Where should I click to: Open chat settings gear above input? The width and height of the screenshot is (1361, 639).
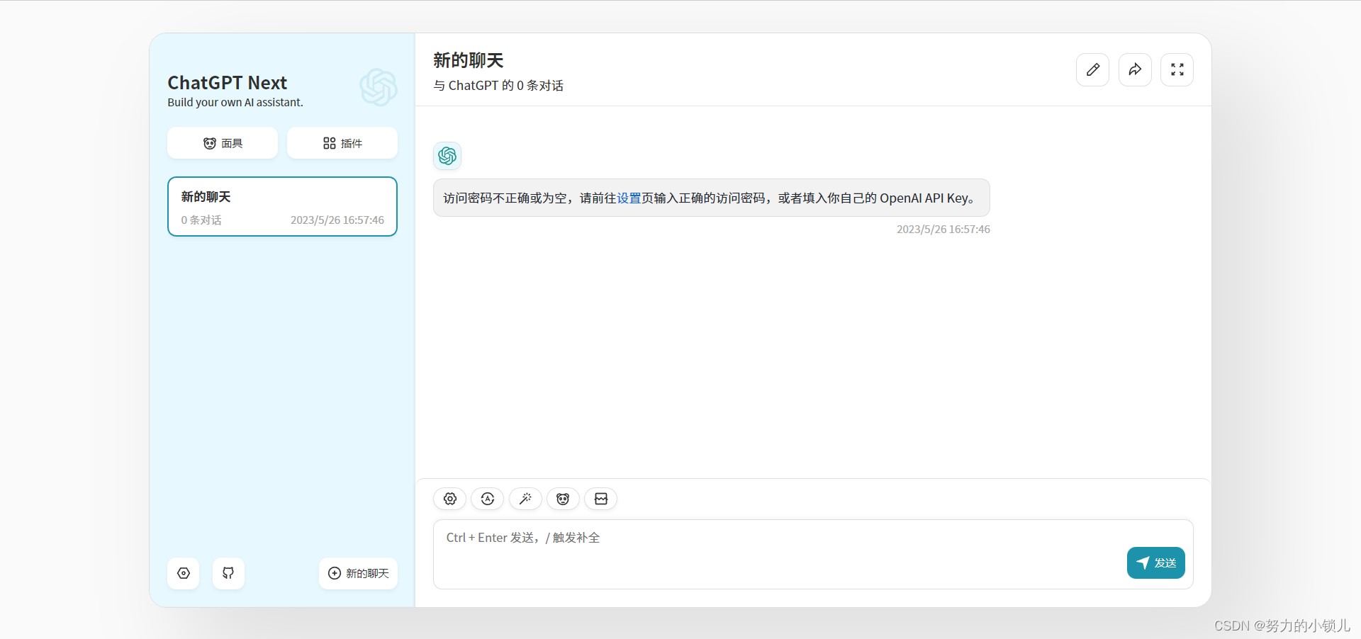tap(450, 499)
